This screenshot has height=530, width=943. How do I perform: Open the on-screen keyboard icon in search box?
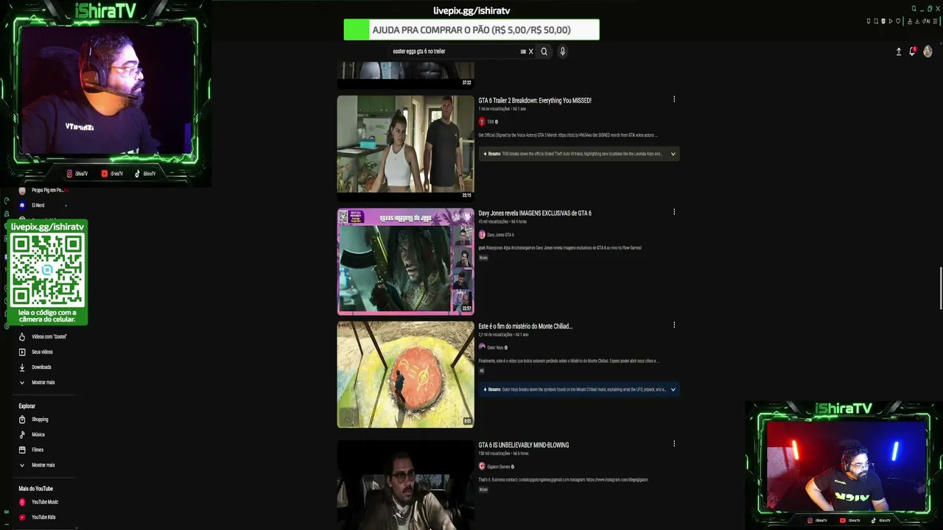pos(523,52)
